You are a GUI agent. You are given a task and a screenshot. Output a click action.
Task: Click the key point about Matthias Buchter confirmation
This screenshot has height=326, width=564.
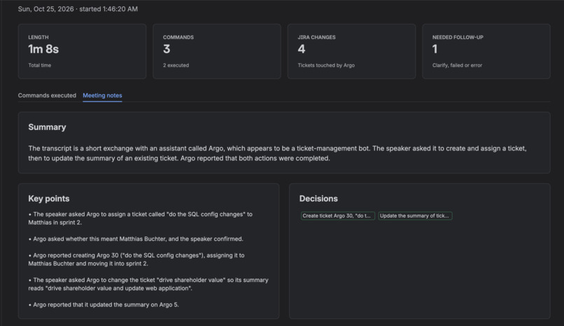(136, 239)
